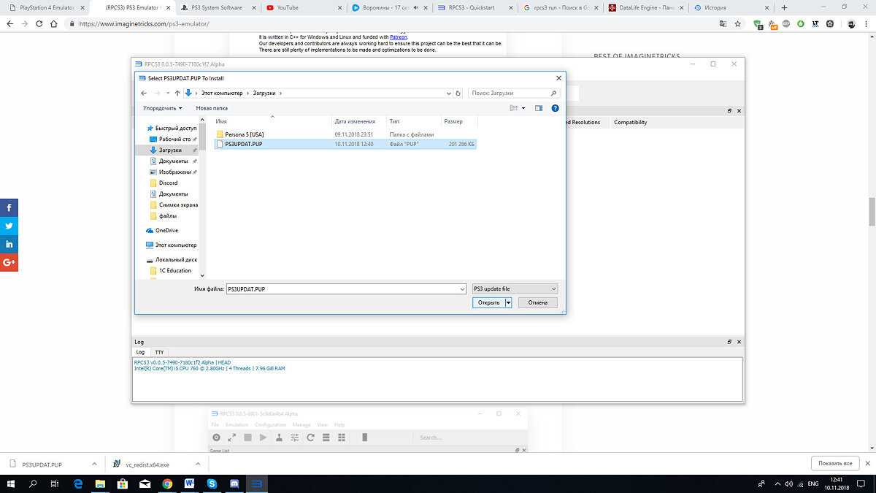Open the file dialog help icon

coord(555,108)
